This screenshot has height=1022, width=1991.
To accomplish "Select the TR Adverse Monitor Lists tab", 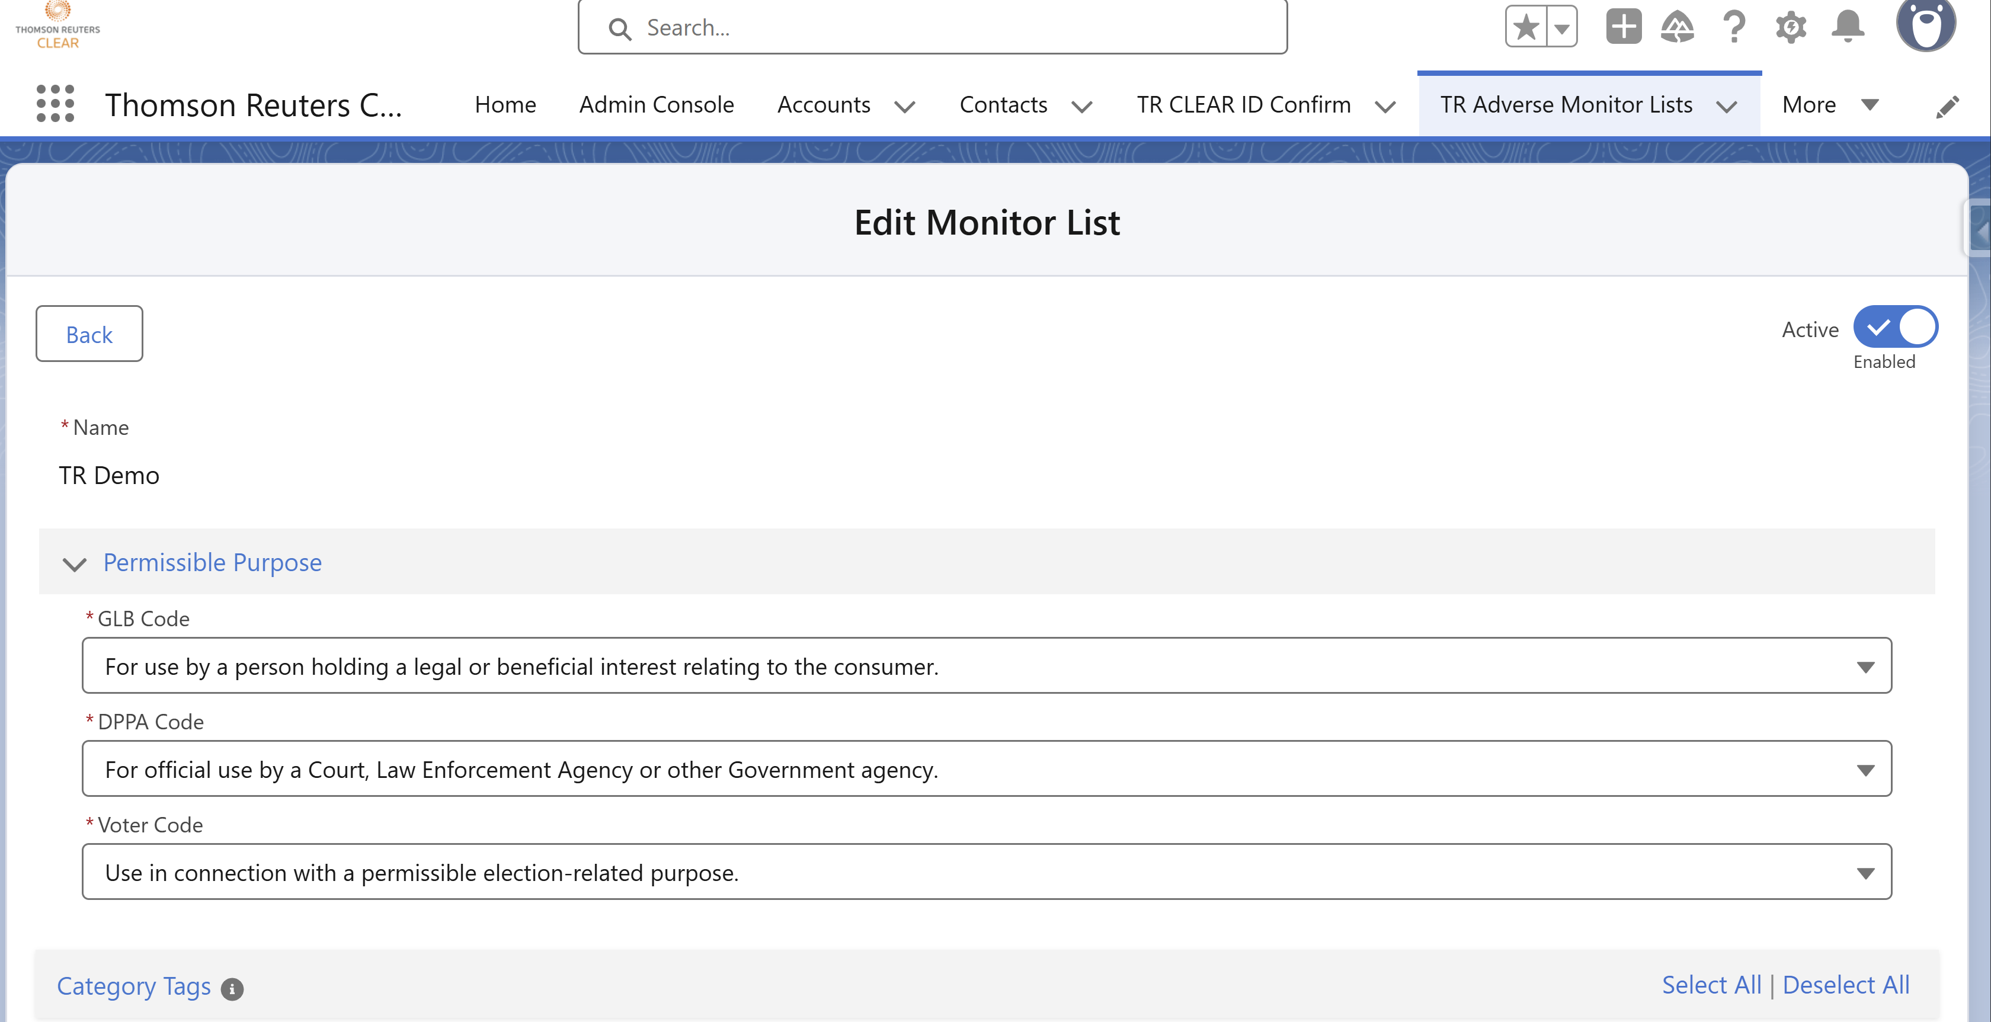I will [x=1566, y=104].
